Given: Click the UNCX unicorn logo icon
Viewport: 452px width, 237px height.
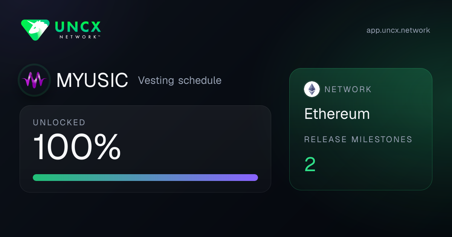Looking at the screenshot, I should tap(35, 30).
